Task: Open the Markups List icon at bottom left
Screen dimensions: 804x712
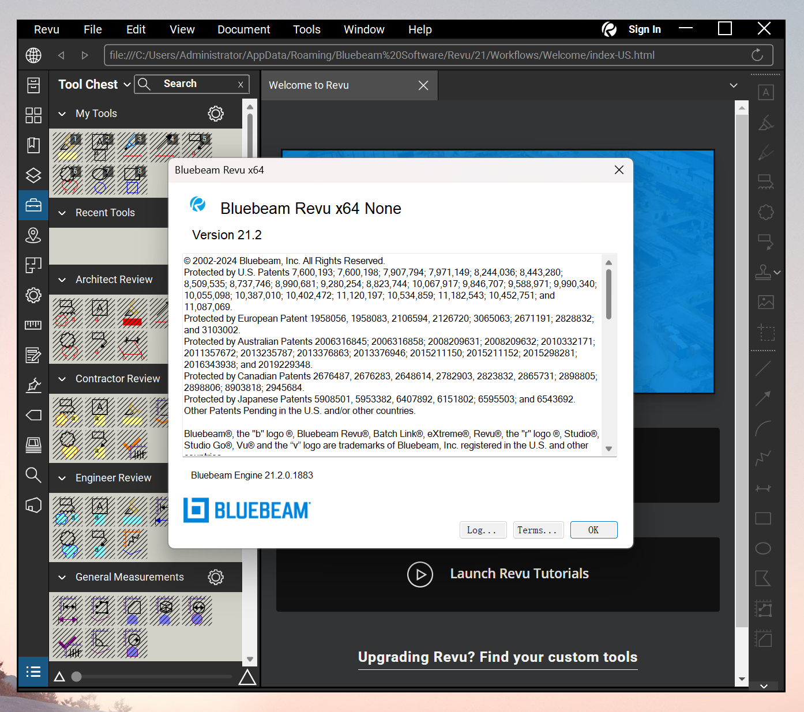Action: pos(33,672)
